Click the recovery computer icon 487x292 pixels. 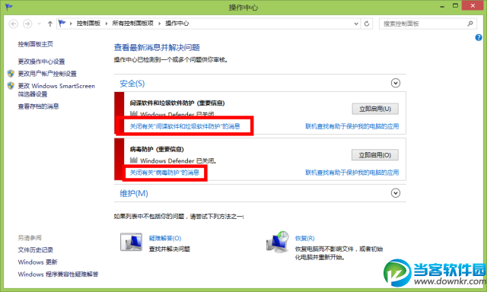[278, 242]
